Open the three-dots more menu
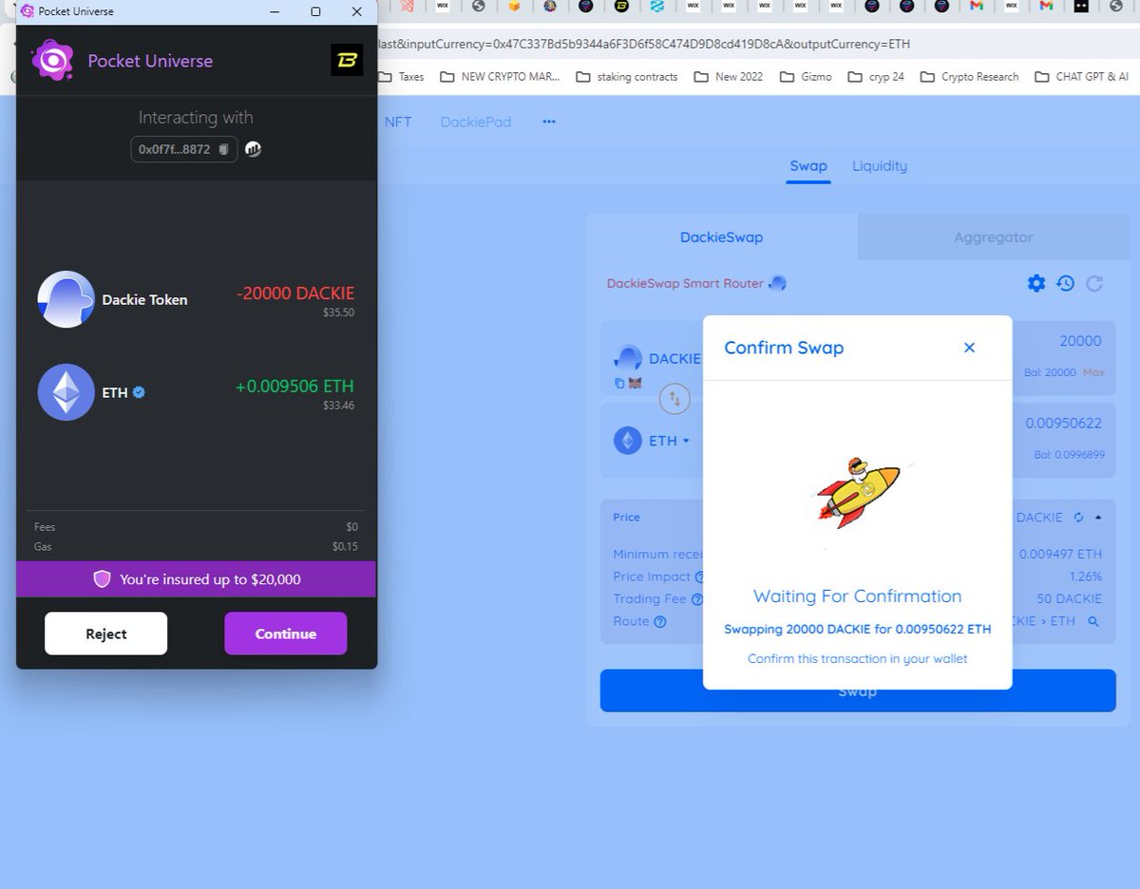 549,123
